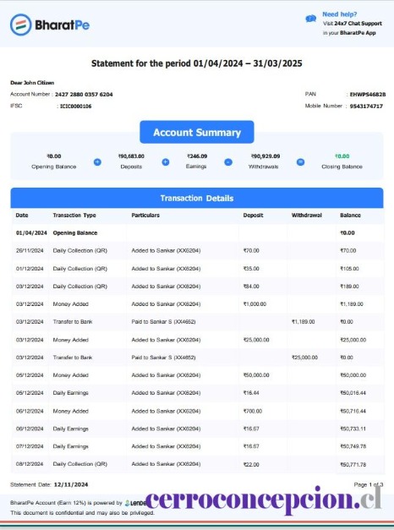Select the Transaction Type column header

(x=74, y=216)
